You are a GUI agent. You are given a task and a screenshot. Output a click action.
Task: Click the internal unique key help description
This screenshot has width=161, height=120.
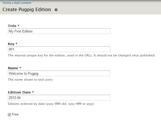pyautogui.click(x=82, y=55)
